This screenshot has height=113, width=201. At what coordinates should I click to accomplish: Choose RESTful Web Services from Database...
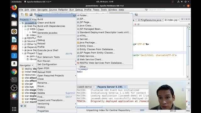click(x=105, y=63)
